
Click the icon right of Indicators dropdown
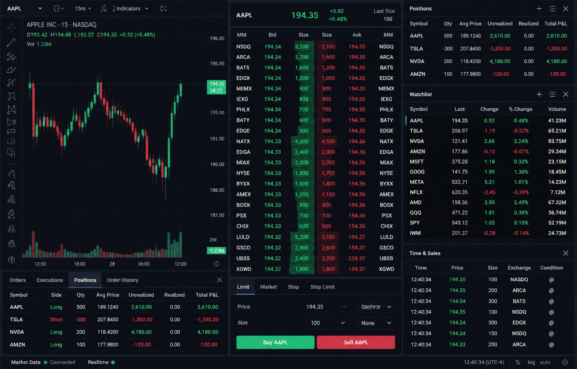click(163, 8)
